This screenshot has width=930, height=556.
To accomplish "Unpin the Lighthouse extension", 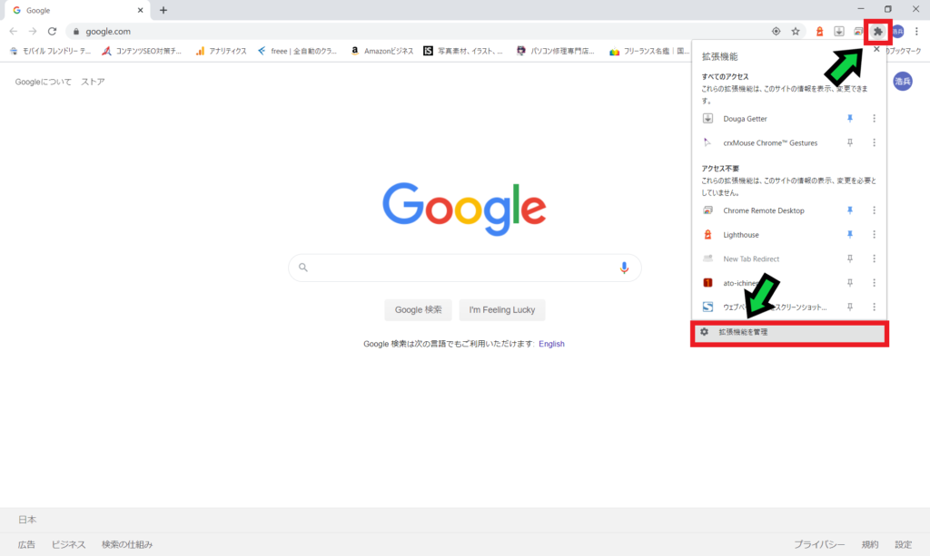I will [x=850, y=235].
